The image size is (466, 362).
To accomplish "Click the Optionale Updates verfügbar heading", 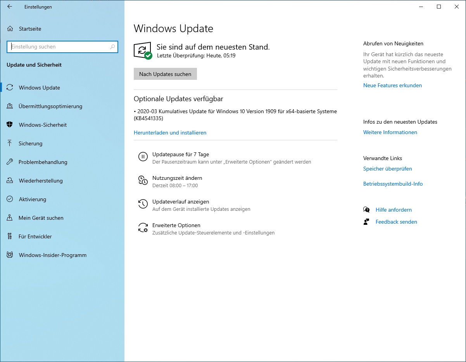I will [x=178, y=99].
